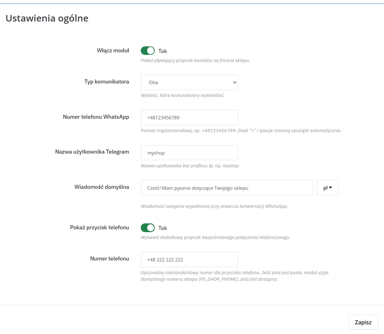This screenshot has height=334, width=384.
Task: Select the Numer telefonu field with +48 222 222 222
Action: [x=189, y=260]
